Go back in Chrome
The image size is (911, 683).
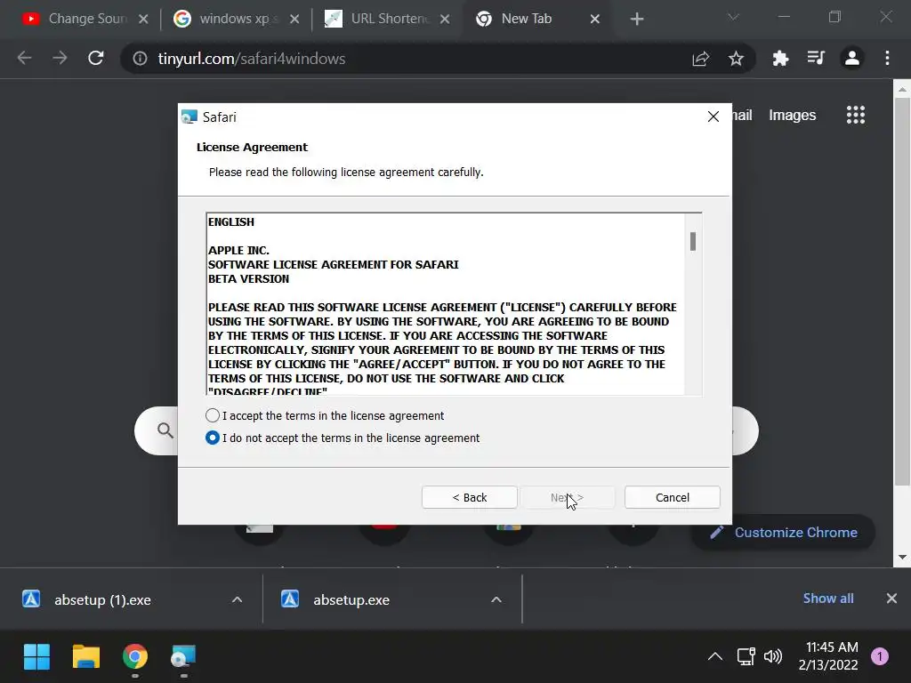pos(24,58)
